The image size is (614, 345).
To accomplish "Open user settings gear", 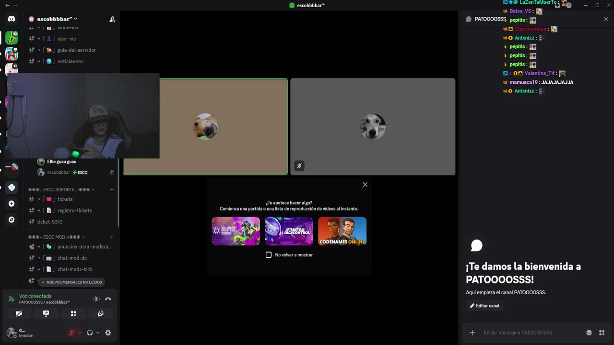I will pos(108,333).
